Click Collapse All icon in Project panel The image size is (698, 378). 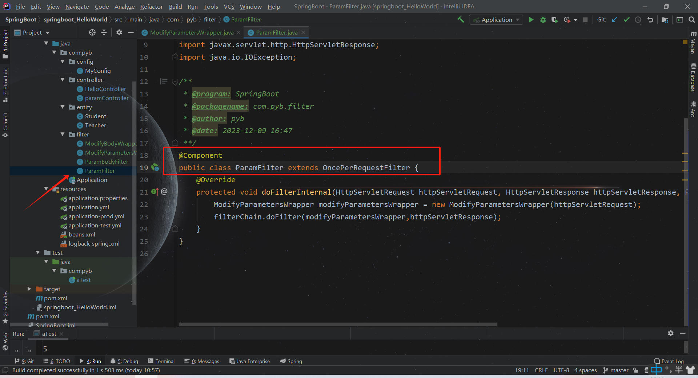[x=104, y=32]
